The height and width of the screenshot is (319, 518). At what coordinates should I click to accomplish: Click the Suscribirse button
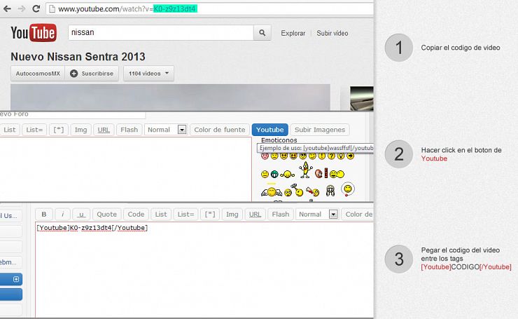point(92,74)
